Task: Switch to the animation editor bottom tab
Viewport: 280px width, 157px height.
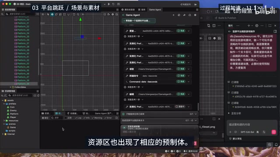Action: pyautogui.click(x=73, y=113)
